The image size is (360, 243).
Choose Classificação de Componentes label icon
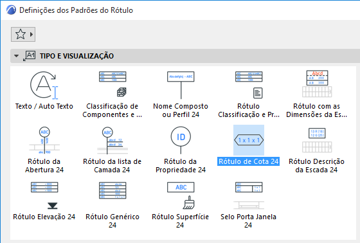pos(113,84)
